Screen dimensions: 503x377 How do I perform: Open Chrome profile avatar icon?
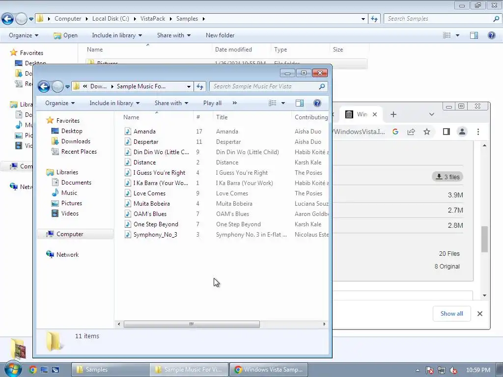point(462,132)
